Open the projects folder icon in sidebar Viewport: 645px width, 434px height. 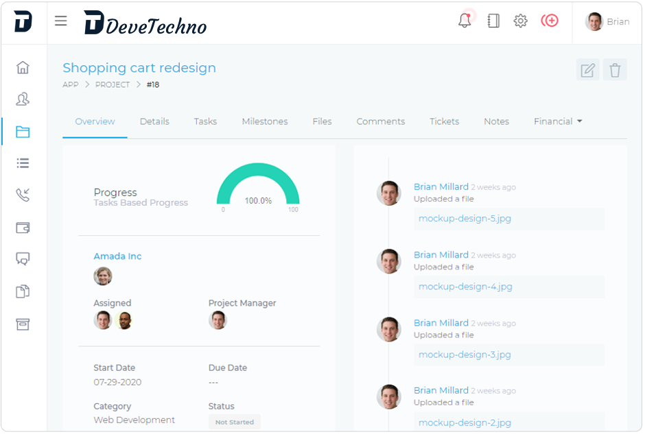point(23,132)
